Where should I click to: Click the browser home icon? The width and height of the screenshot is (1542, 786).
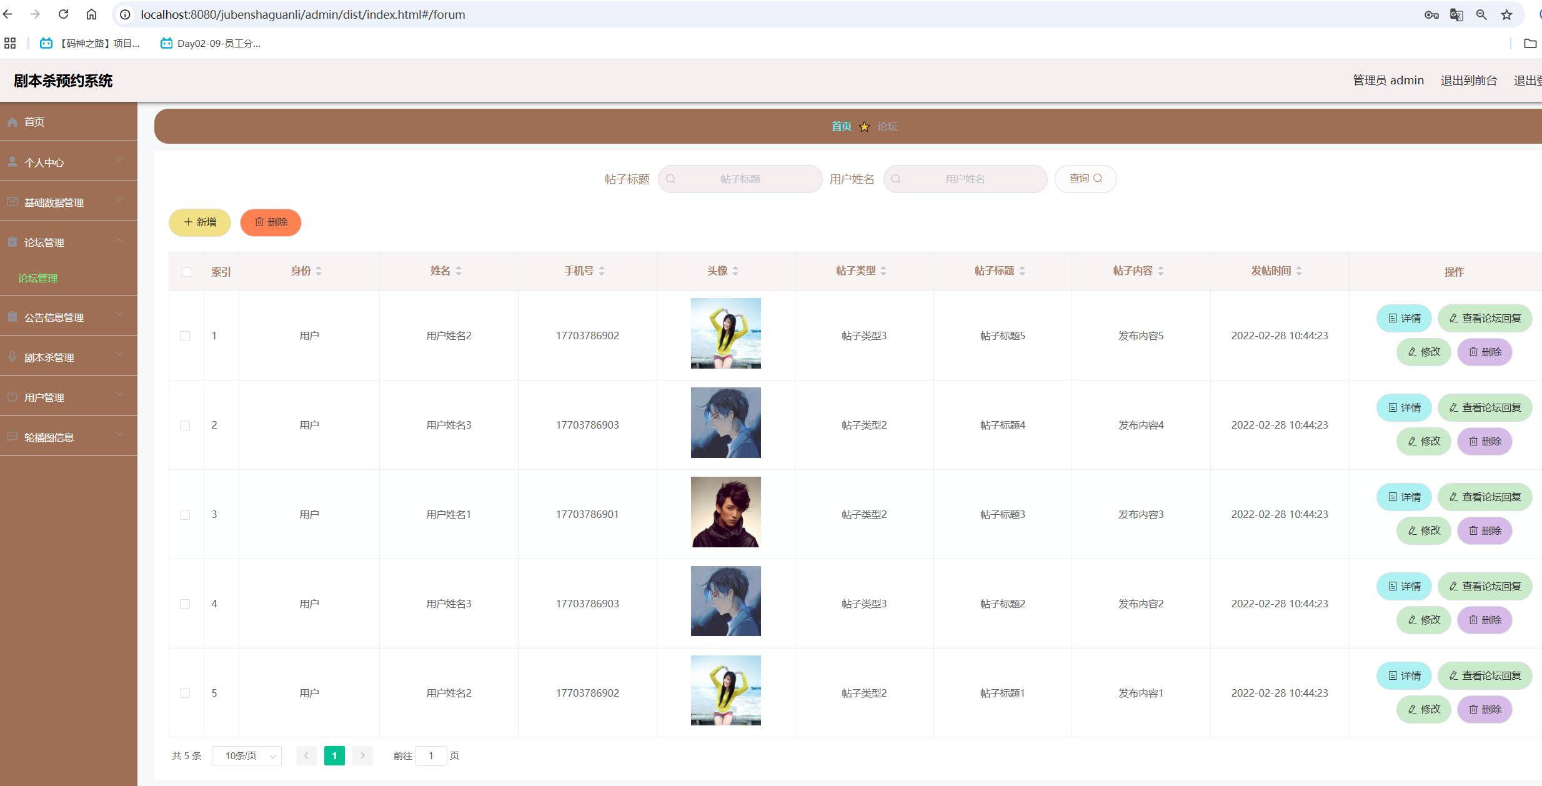(x=91, y=14)
